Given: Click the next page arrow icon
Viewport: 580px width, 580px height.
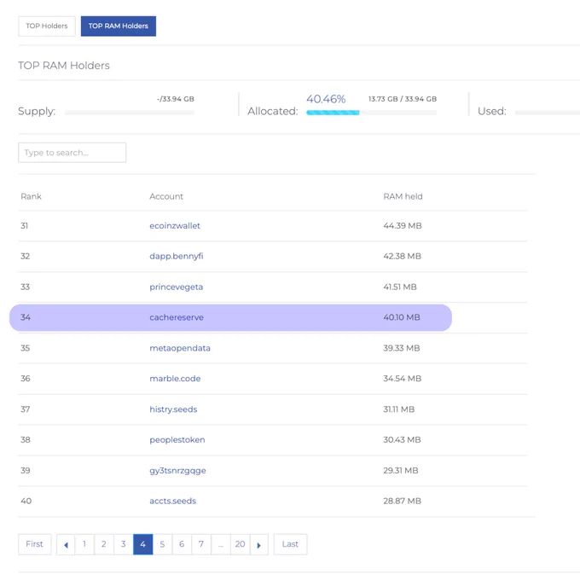Looking at the screenshot, I should click(259, 544).
